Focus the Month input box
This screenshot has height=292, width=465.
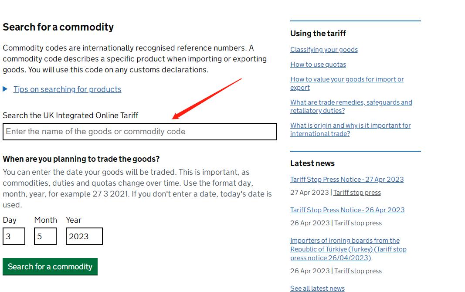pyautogui.click(x=45, y=236)
